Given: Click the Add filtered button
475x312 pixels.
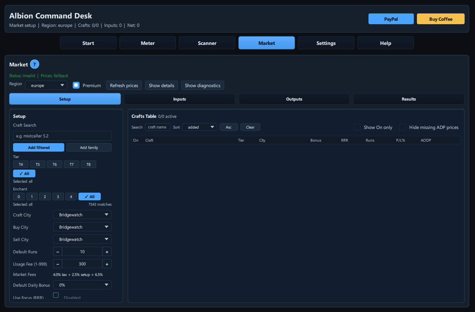Looking at the screenshot, I should (38, 147).
